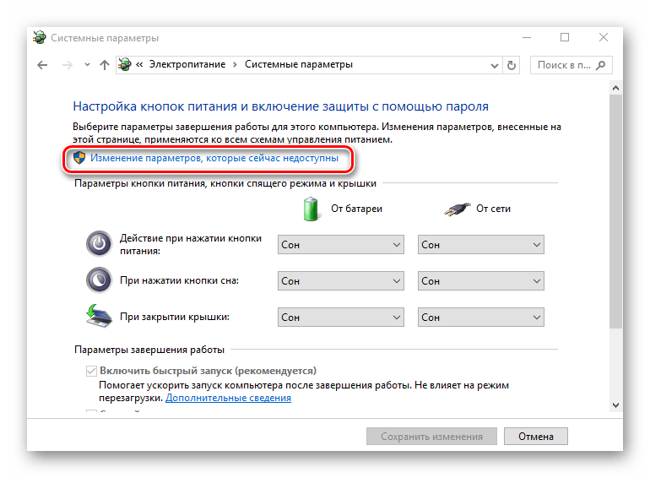
Task: Open lid close dropdown for plugged in
Action: point(481,318)
